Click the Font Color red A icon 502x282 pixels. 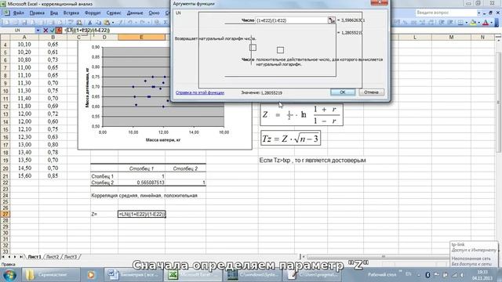tap(486, 23)
